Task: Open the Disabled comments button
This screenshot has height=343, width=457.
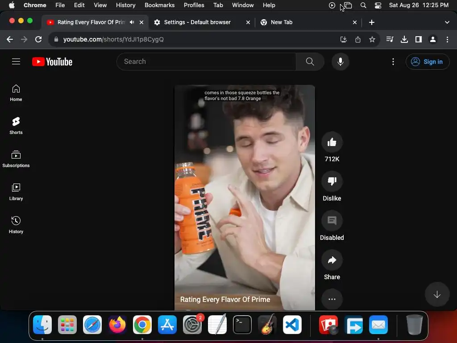Action: coord(332,221)
